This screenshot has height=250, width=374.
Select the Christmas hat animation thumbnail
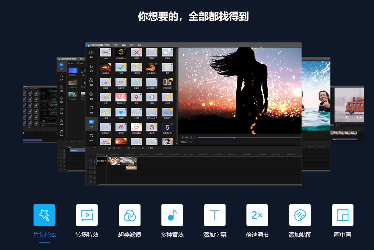pyautogui.click(x=106, y=82)
